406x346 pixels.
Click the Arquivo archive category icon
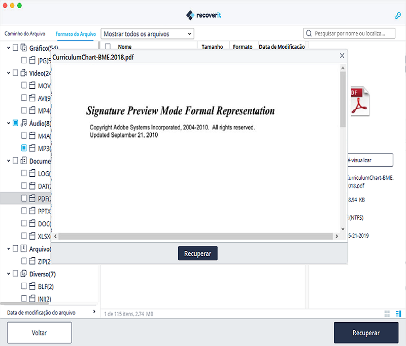[x=23, y=249]
